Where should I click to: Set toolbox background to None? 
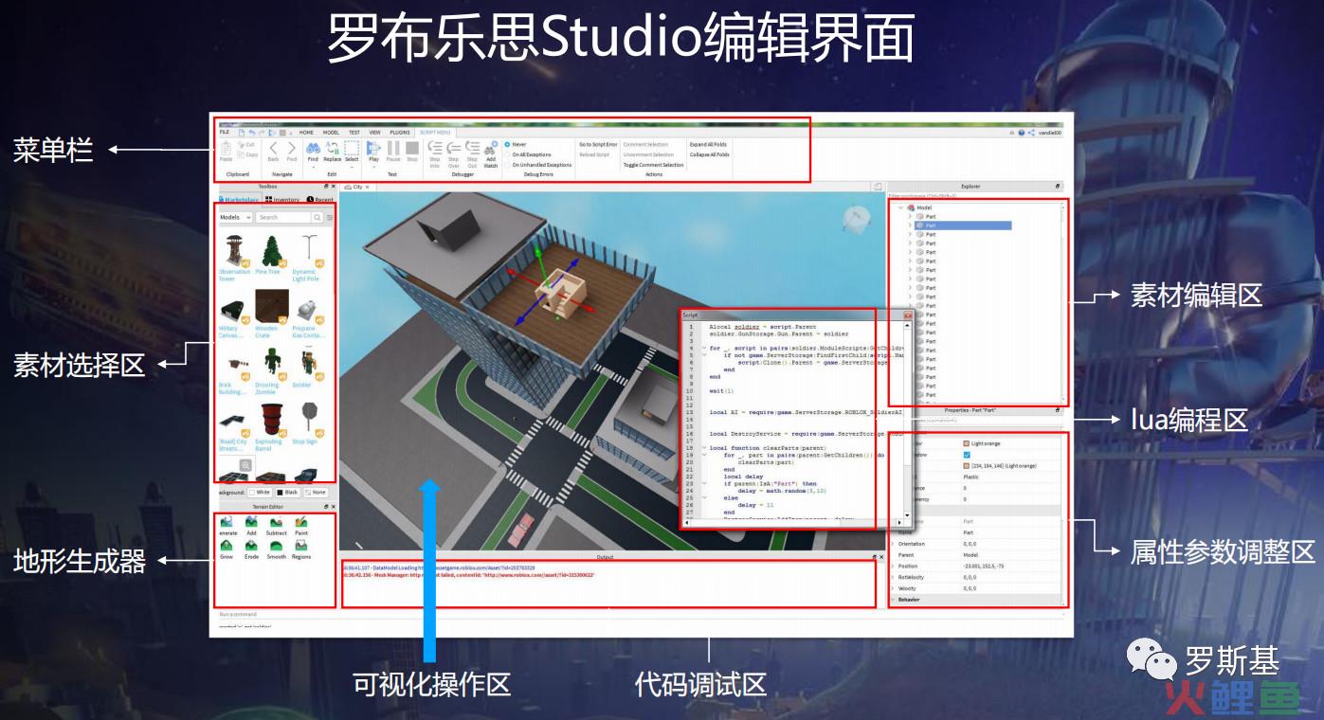click(316, 492)
